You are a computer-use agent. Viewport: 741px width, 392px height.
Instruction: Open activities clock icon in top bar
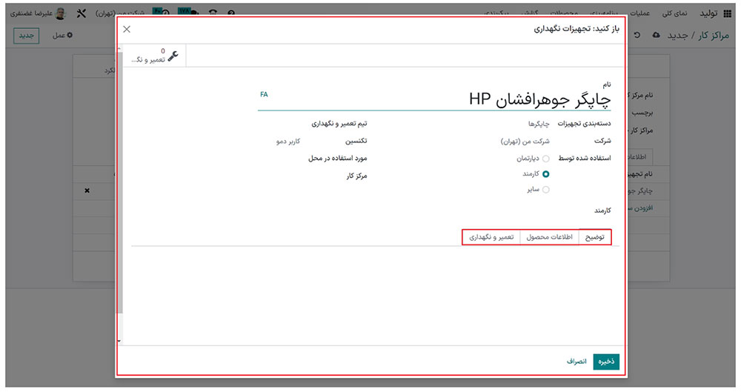tap(165, 13)
